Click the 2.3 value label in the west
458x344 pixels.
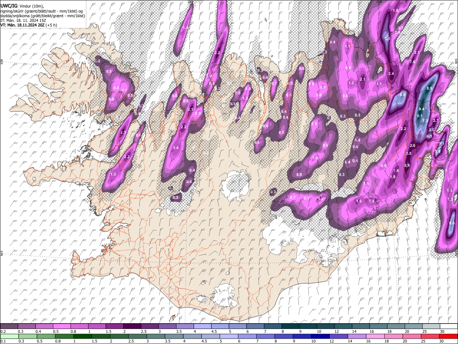click(x=123, y=132)
